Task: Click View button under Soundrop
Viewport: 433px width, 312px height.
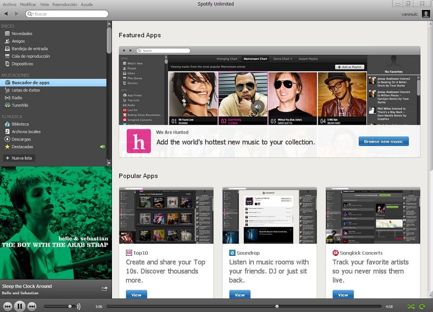Action: [240, 295]
